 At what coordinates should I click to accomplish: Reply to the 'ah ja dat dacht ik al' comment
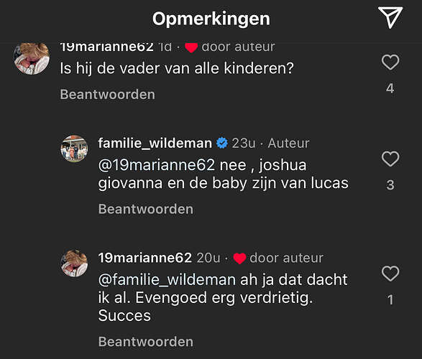tap(146, 342)
